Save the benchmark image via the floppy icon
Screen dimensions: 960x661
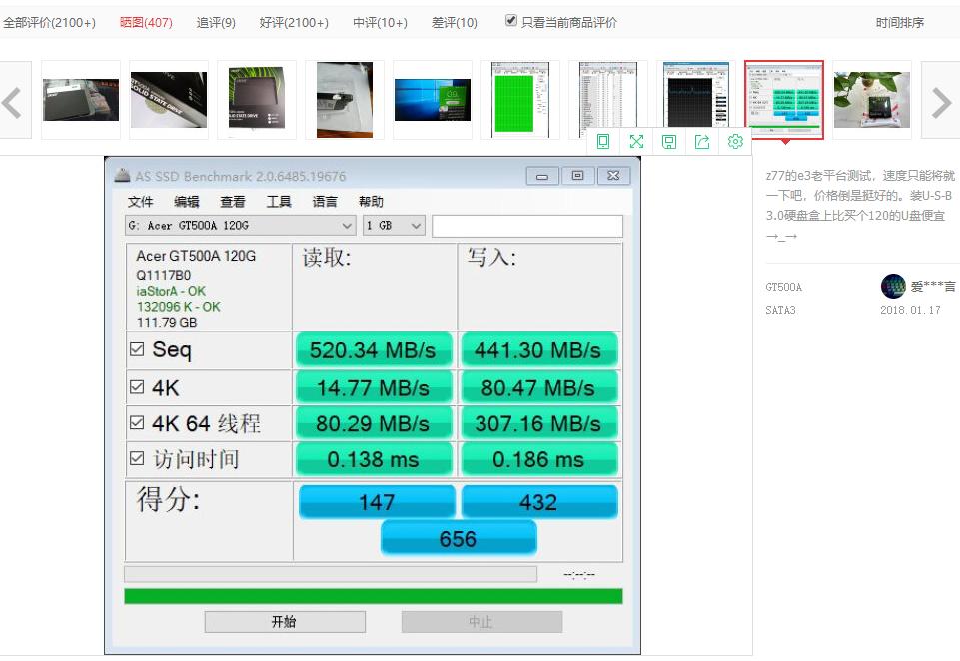[x=669, y=141]
